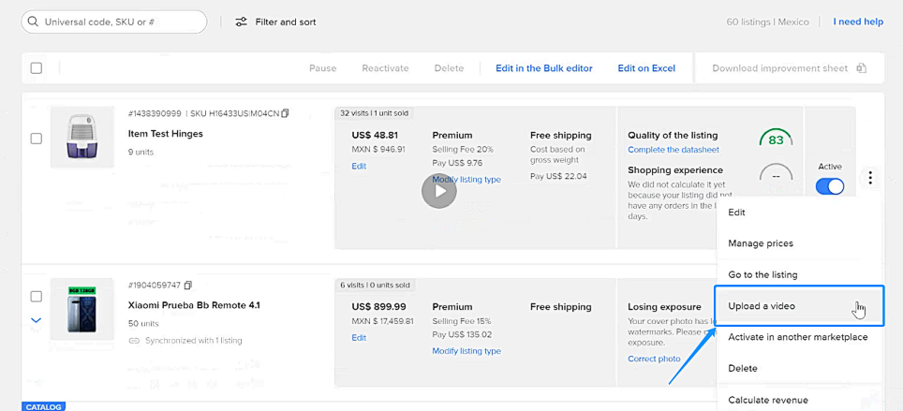Click the "6 visits | 0 units sold" label
Image resolution: width=903 pixels, height=411 pixels.
[375, 285]
